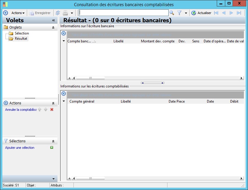Open the accounting grid row selector dropdown
The width and height of the screenshot is (248, 190).
click(64, 101)
